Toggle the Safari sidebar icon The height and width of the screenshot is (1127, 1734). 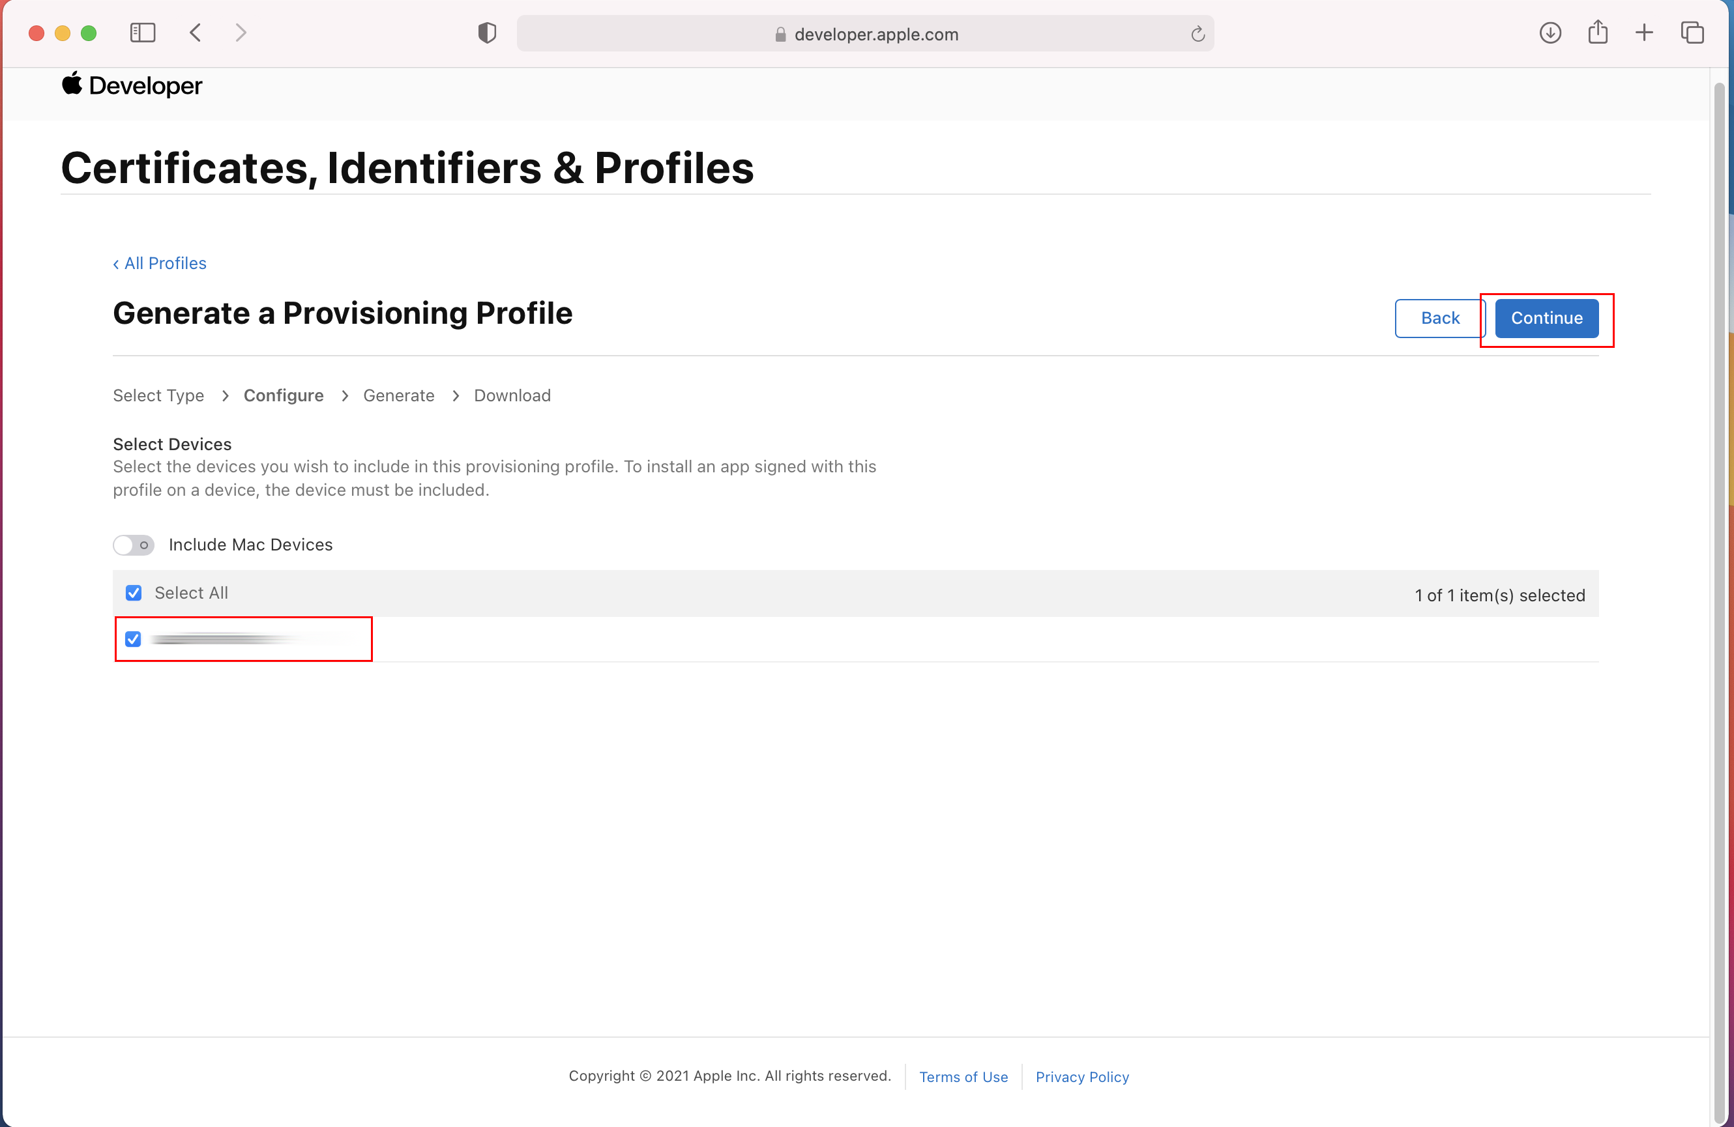(143, 33)
